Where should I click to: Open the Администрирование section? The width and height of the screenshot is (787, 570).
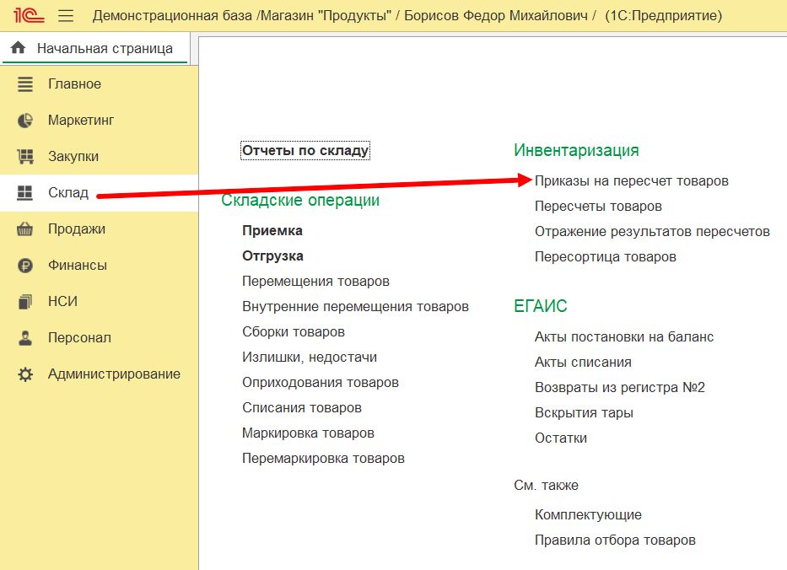(100, 374)
